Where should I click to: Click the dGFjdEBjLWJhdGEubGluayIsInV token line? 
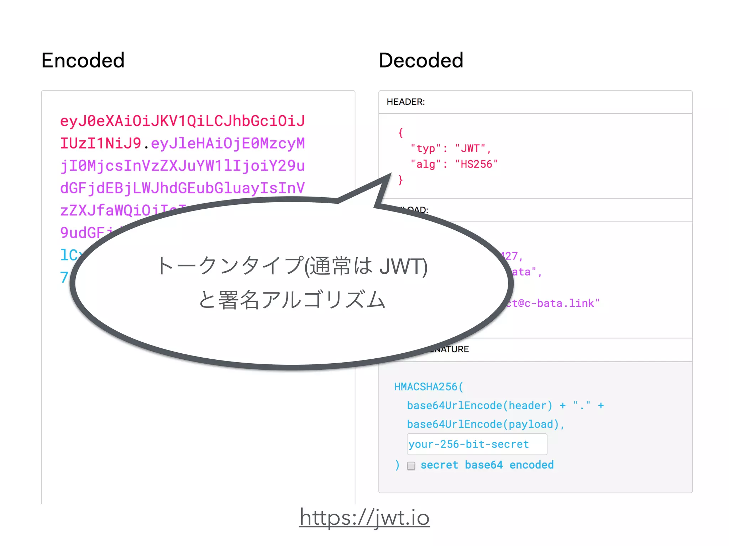point(182,188)
